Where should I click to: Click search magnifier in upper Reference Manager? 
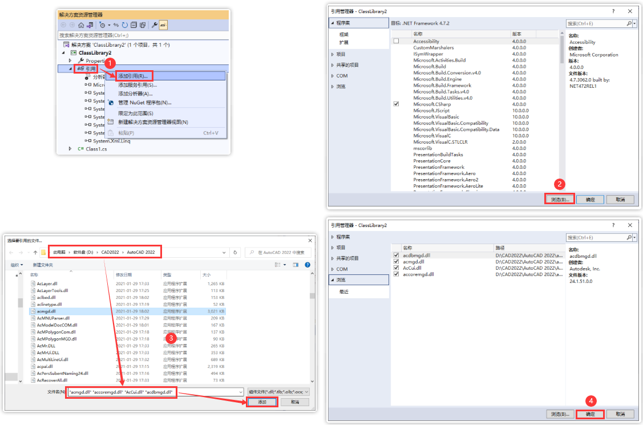pos(629,24)
